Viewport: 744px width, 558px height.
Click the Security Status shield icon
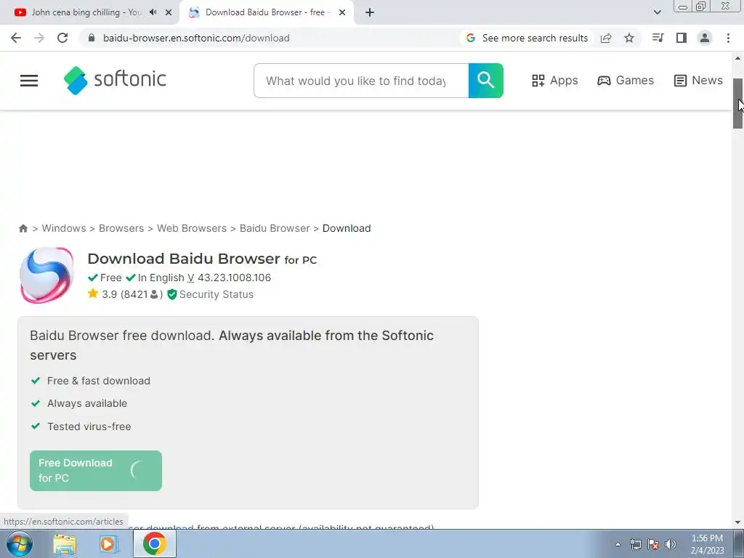click(x=171, y=295)
